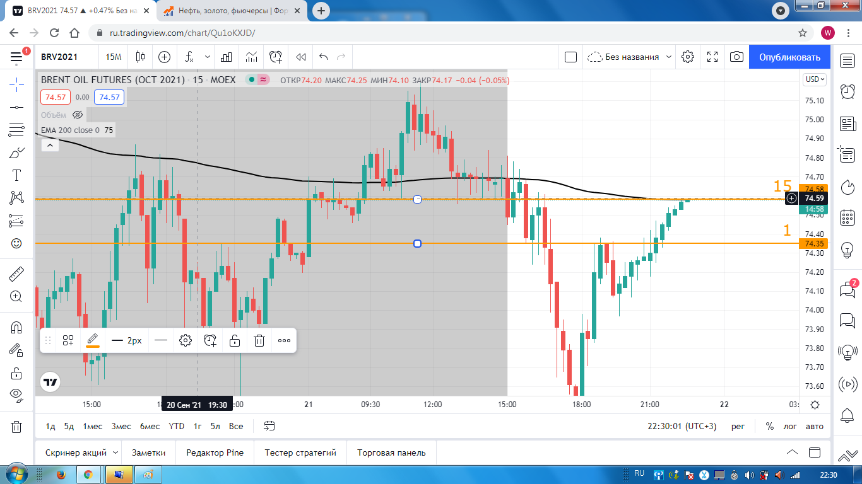Viewport: 862px width, 484px height.
Task: Select the YTD time range
Action: coord(177,426)
